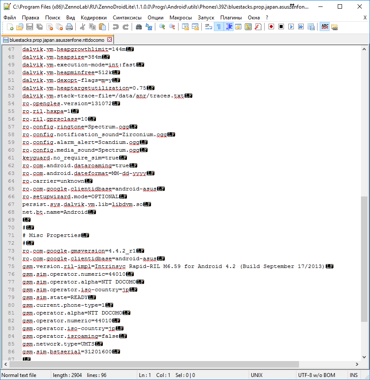Select bluestacks.prop.japan.asuszenfone.nttdocomo tab
Viewport: 370px width, 380px height.
coord(57,40)
